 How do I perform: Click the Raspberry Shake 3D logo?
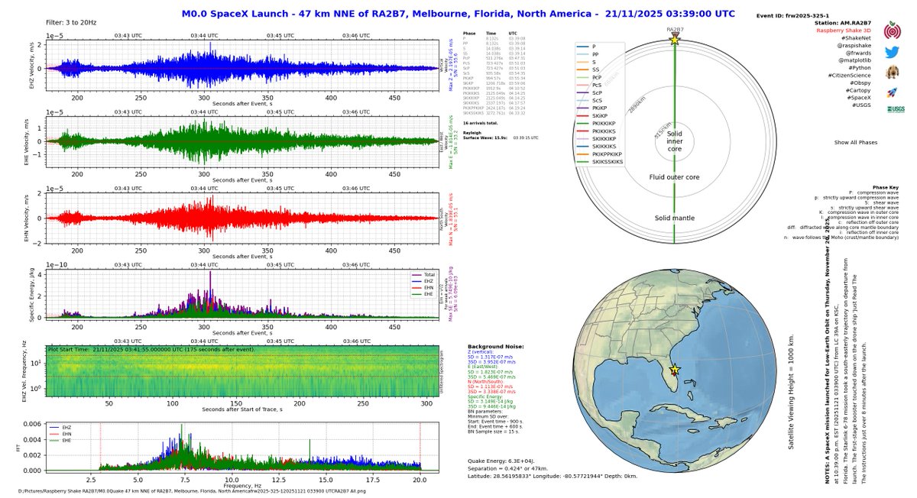893,31
